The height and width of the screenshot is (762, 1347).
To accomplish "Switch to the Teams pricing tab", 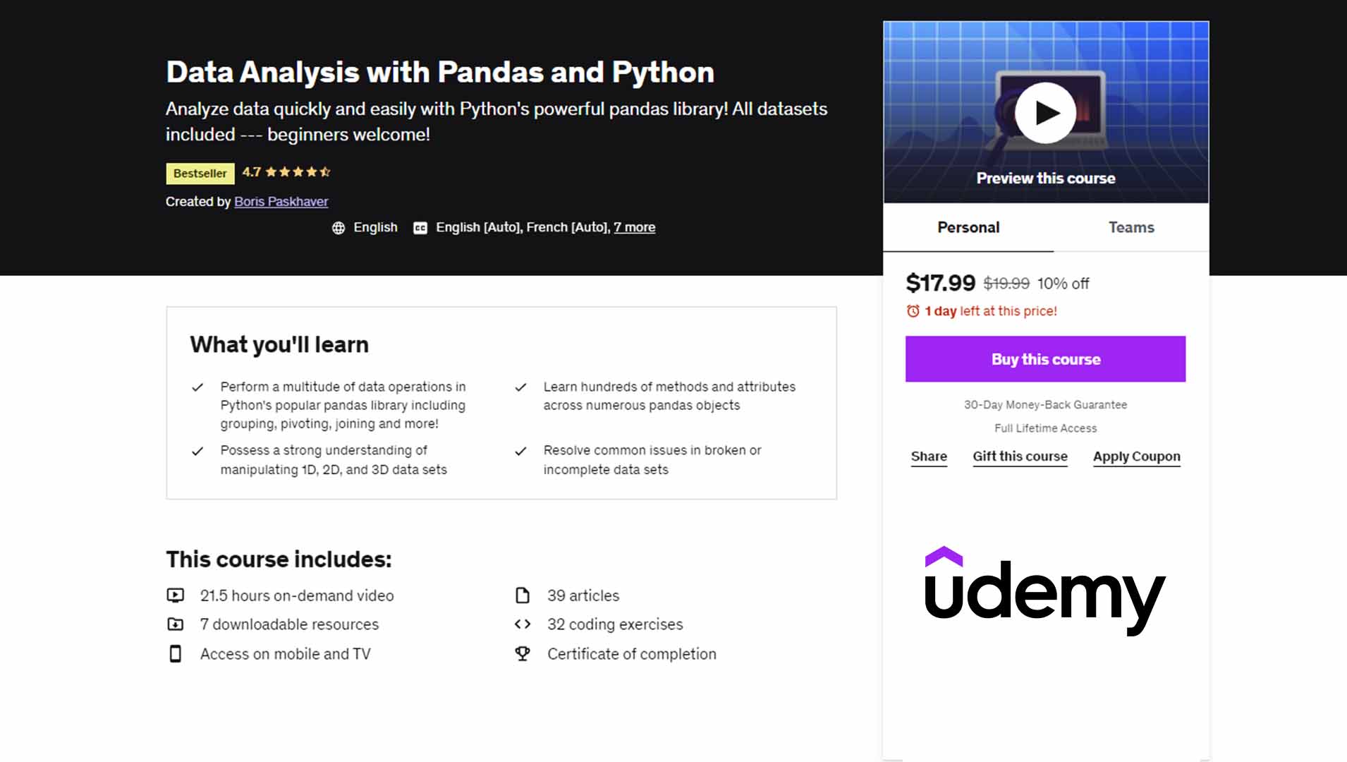I will click(1130, 227).
